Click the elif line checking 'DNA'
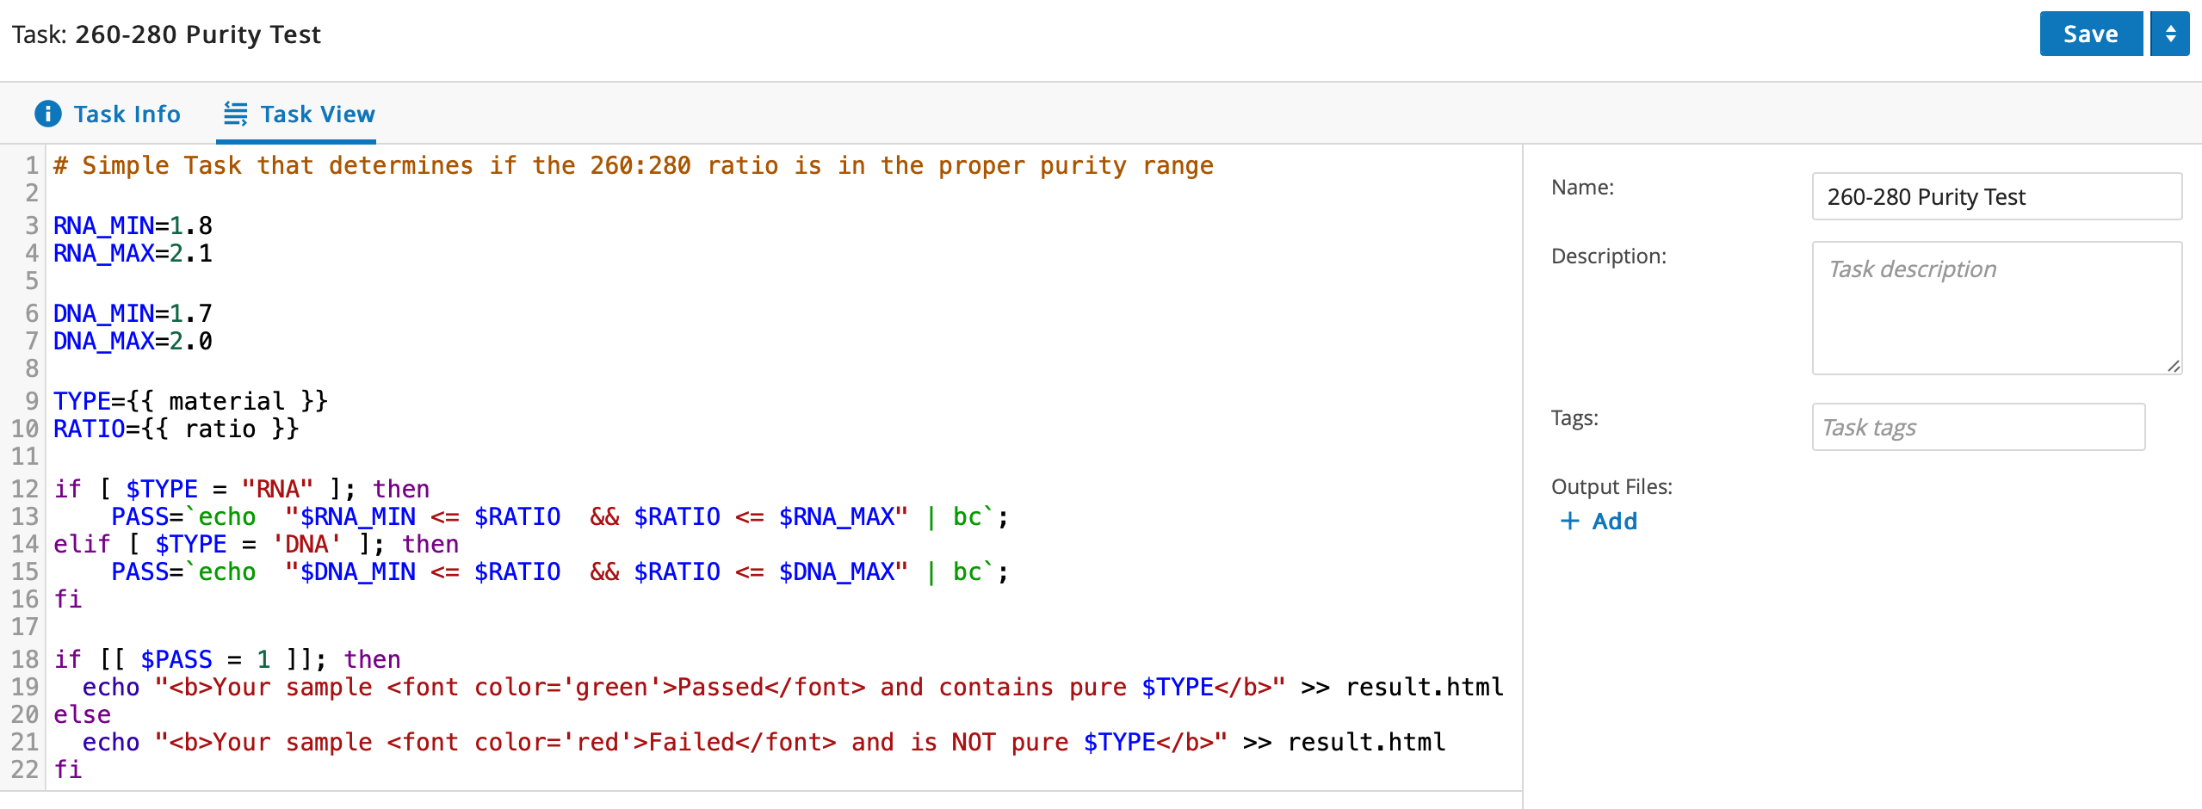The image size is (2202, 809). [x=256, y=544]
